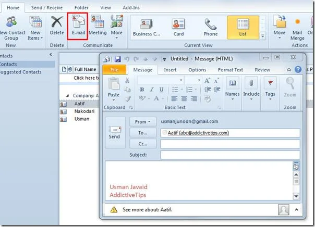Click Grow Font icon
The image size is (315, 227).
(207, 81)
